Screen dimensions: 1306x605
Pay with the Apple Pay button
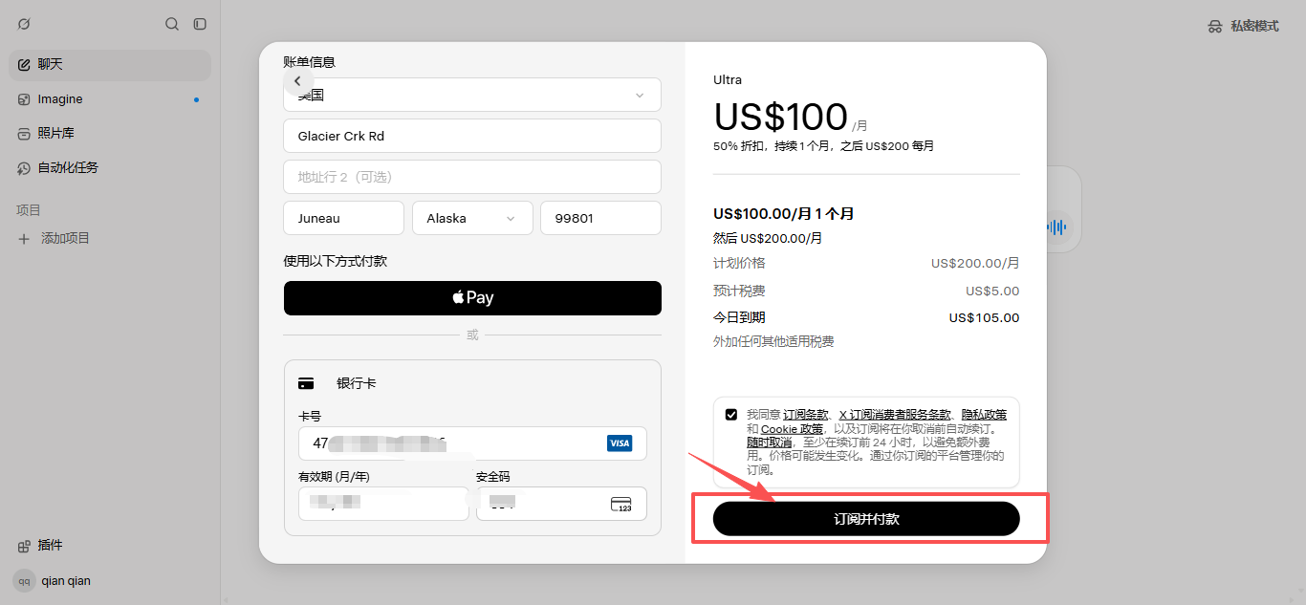[472, 298]
